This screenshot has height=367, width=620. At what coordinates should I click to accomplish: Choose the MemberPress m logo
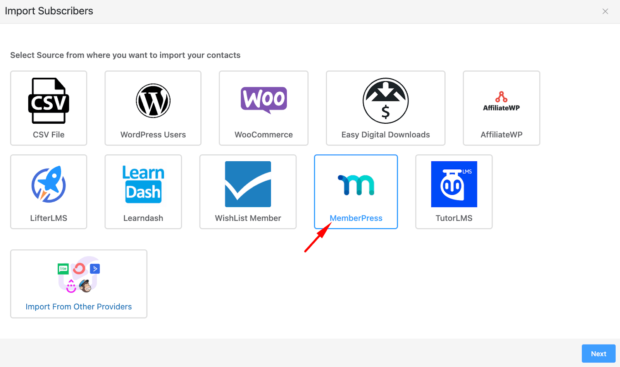[356, 185]
